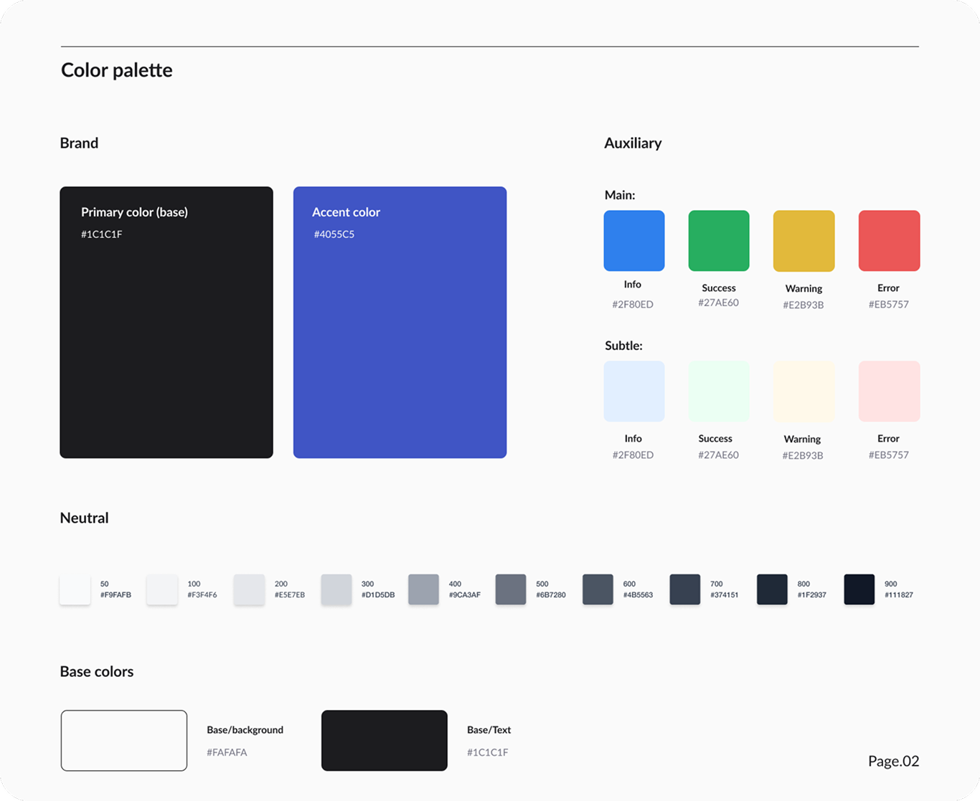The width and height of the screenshot is (980, 801).
Task: Click the Neutral 900 darkest swatch
Action: [859, 589]
